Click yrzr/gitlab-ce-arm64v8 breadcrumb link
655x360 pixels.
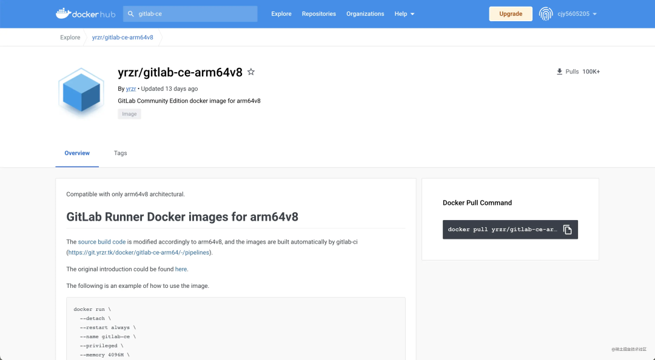[123, 37]
